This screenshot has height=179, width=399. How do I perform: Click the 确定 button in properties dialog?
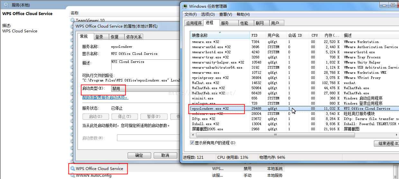(x=139, y=155)
